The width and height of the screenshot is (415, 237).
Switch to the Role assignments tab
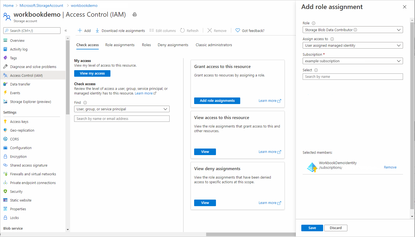[x=120, y=45]
